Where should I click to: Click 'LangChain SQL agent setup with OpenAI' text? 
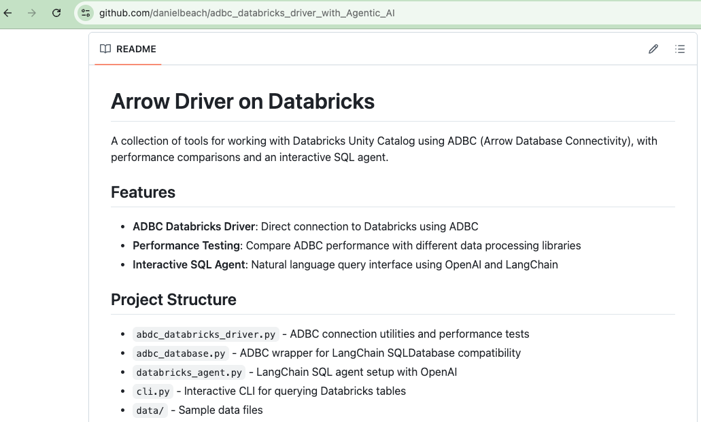(x=356, y=372)
